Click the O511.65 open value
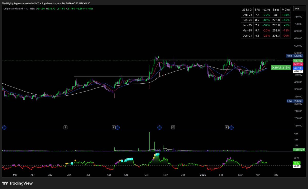Screen dimensions: 308x189 click(40, 8)
